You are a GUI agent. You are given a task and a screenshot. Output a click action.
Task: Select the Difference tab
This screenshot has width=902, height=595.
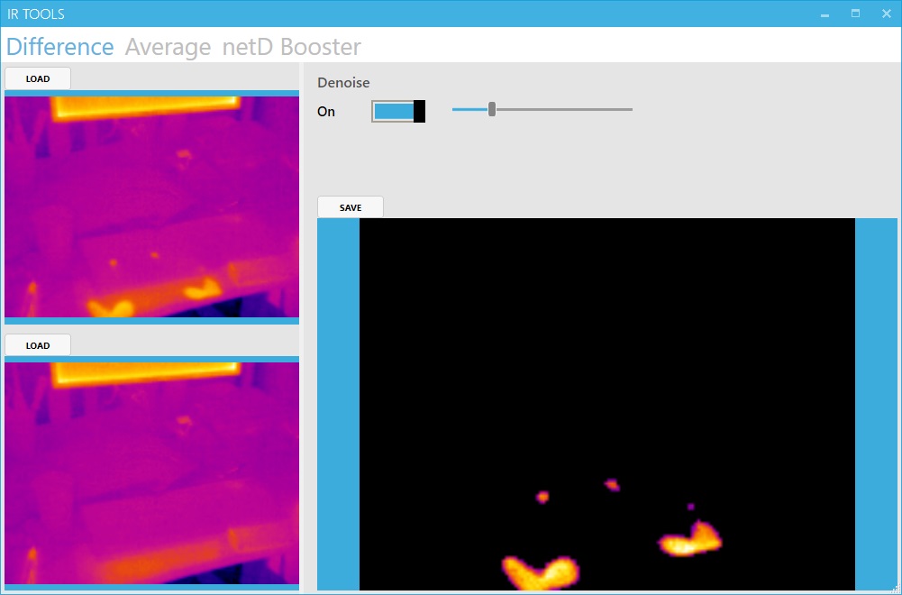tap(59, 46)
